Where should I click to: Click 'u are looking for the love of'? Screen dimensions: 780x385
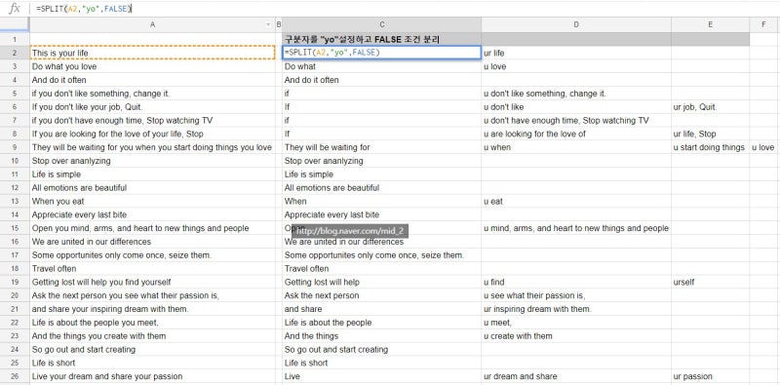576,134
